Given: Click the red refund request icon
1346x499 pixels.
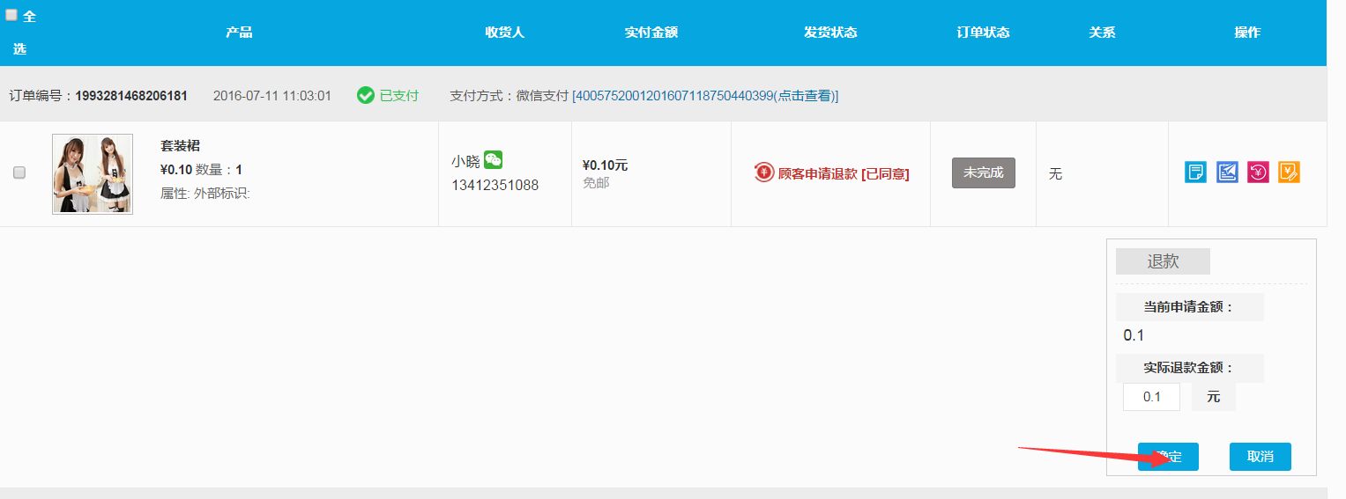Looking at the screenshot, I should (763, 173).
